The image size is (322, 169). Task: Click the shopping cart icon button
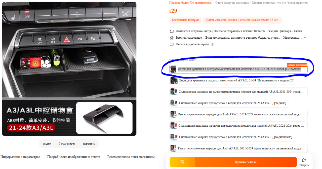182,162
